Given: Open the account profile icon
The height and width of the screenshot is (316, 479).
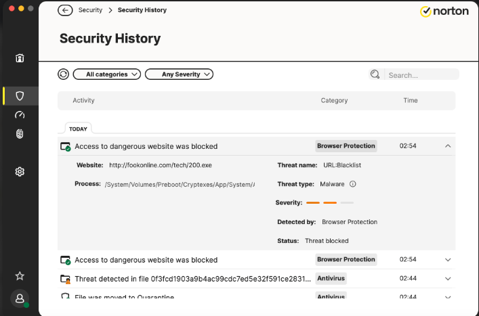Looking at the screenshot, I should pyautogui.click(x=20, y=298).
